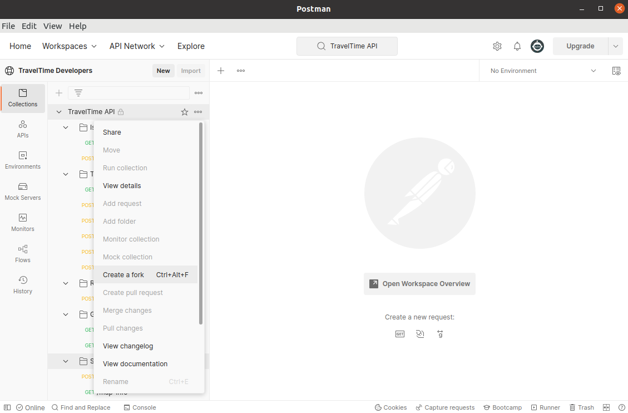Select Create a fork from context menu
Viewport: 628px width, 413px height.
123,274
